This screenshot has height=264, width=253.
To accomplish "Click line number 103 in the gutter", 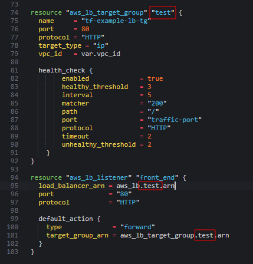I will (x=12, y=252).
